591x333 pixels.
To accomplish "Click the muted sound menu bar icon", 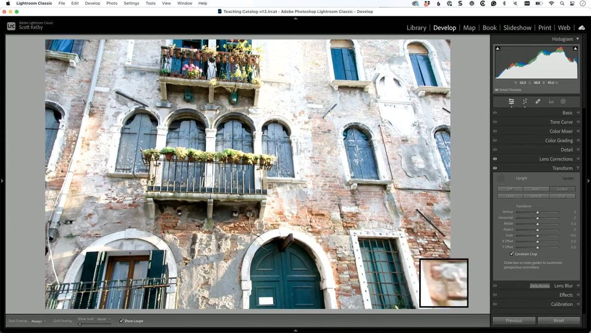I will (516, 3).
